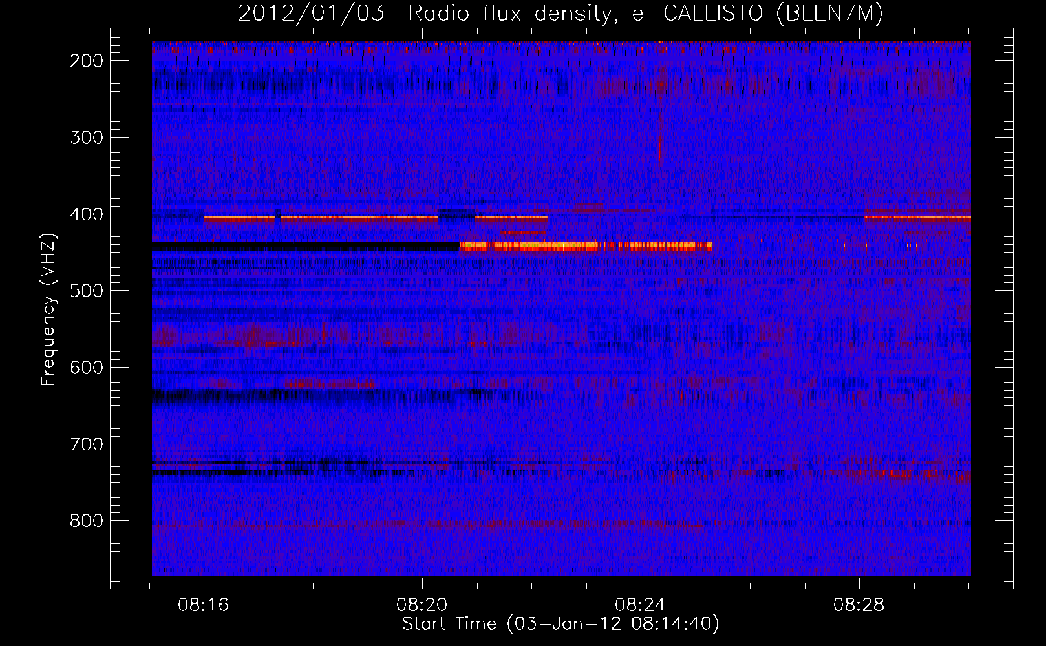Click the black band near 440 MHz before 08:20
The height and width of the screenshot is (646, 1046).
pyautogui.click(x=305, y=245)
